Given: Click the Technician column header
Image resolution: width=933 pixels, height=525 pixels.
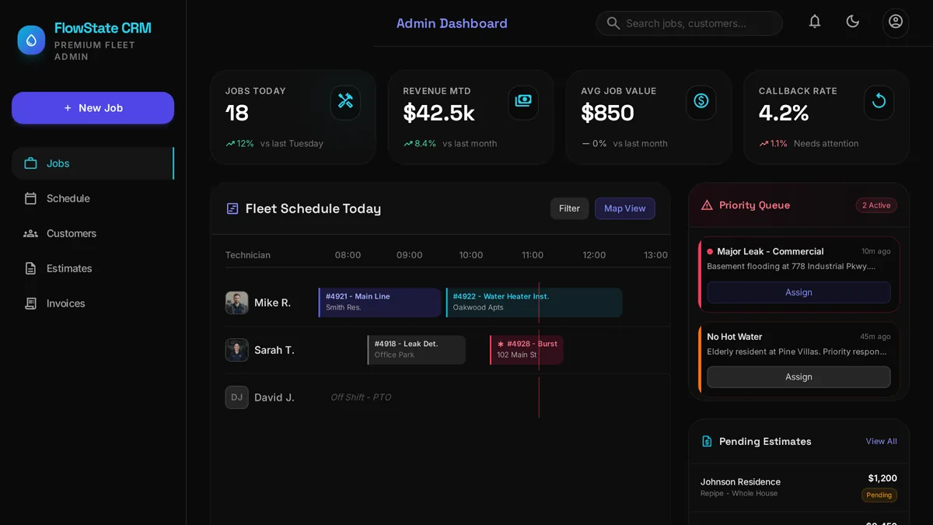Looking at the screenshot, I should click(248, 255).
